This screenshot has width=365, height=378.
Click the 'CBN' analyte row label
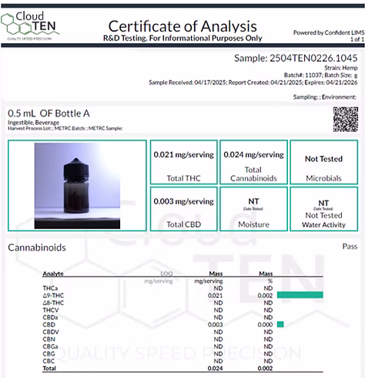(49, 339)
